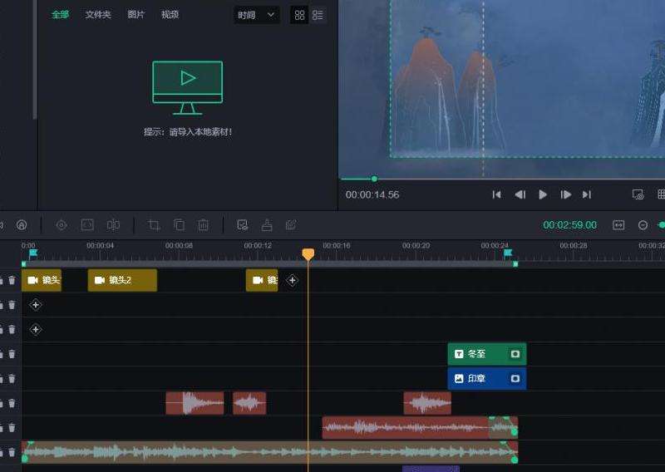Click the zoom-out minus icon above timeline
665x472 pixels.
point(643,225)
